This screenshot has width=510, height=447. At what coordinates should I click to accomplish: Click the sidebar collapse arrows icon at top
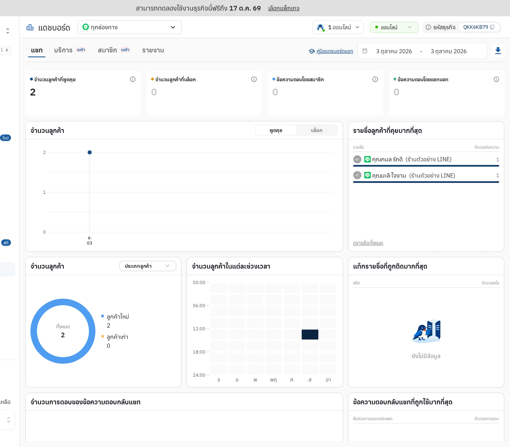pos(8,31)
